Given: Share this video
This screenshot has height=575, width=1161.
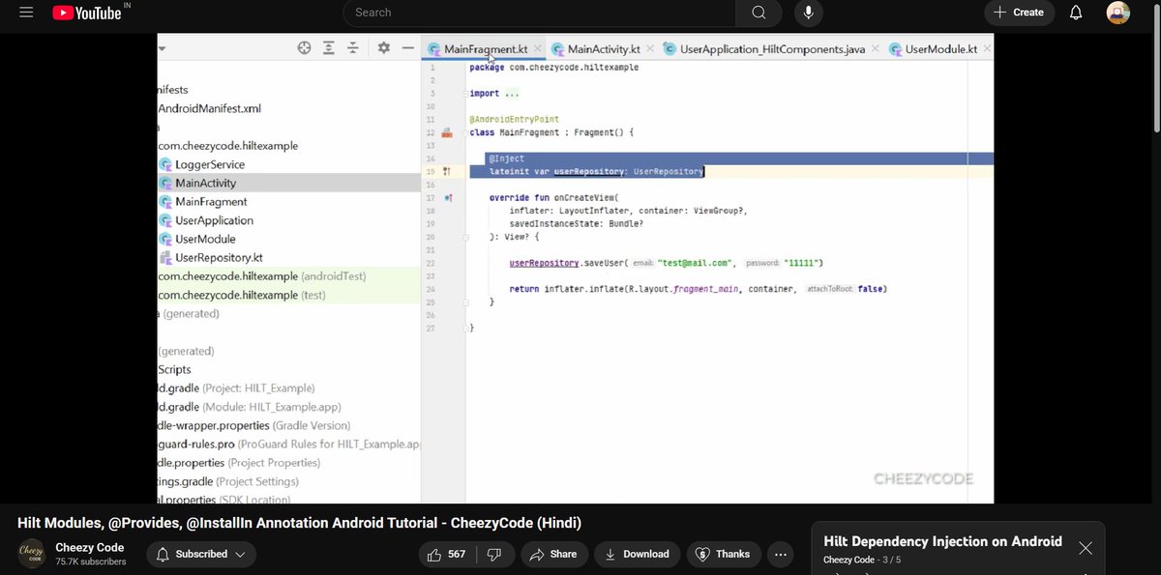Looking at the screenshot, I should pyautogui.click(x=553, y=554).
